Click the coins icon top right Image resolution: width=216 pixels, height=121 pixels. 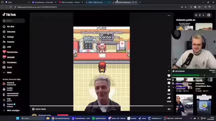(x=196, y=15)
